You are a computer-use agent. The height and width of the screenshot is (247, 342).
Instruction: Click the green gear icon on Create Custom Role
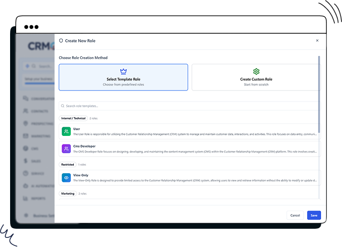pos(256,71)
